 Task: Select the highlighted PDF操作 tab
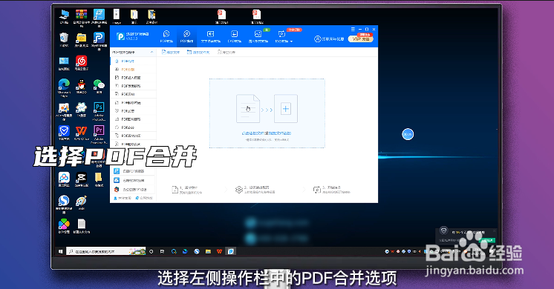click(x=186, y=36)
